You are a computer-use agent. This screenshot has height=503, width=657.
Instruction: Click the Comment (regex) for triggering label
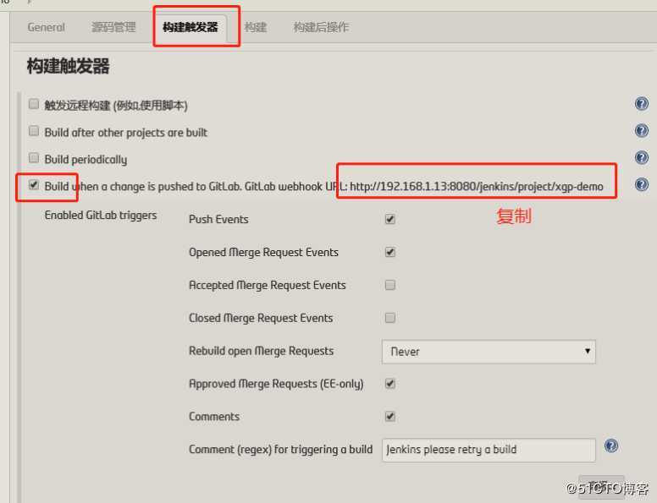(x=281, y=450)
